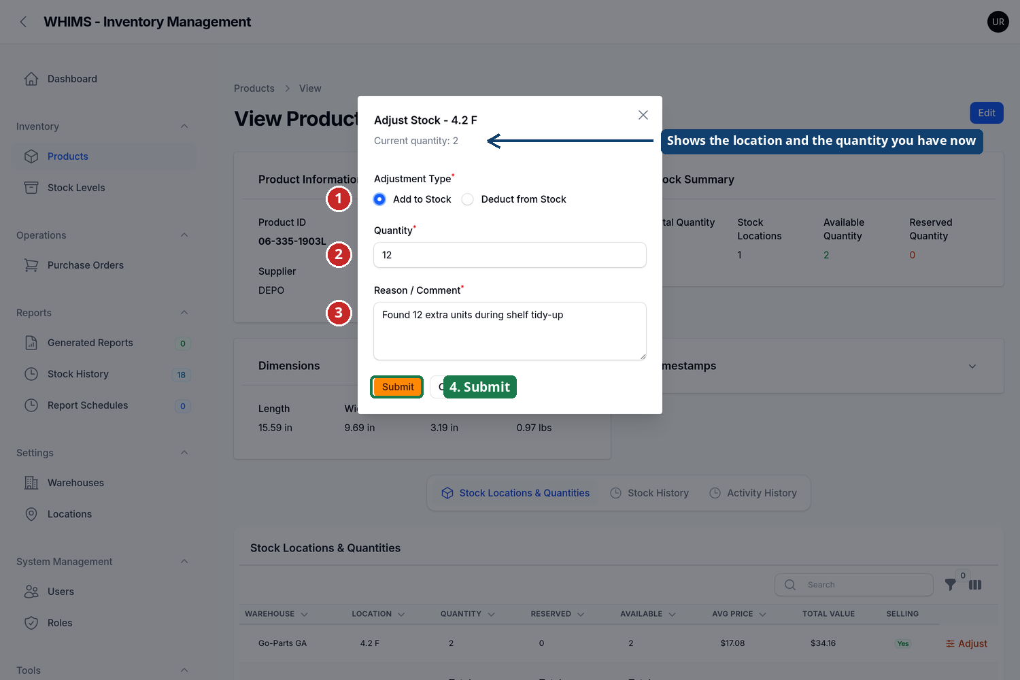The height and width of the screenshot is (680, 1020).
Task: Collapse the Inventory sidebar section
Action: [x=184, y=126]
